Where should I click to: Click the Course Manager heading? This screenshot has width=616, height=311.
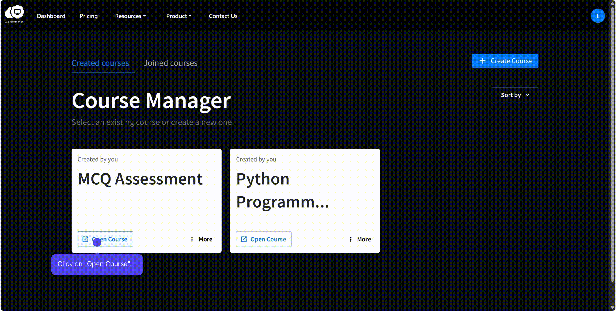[151, 101]
